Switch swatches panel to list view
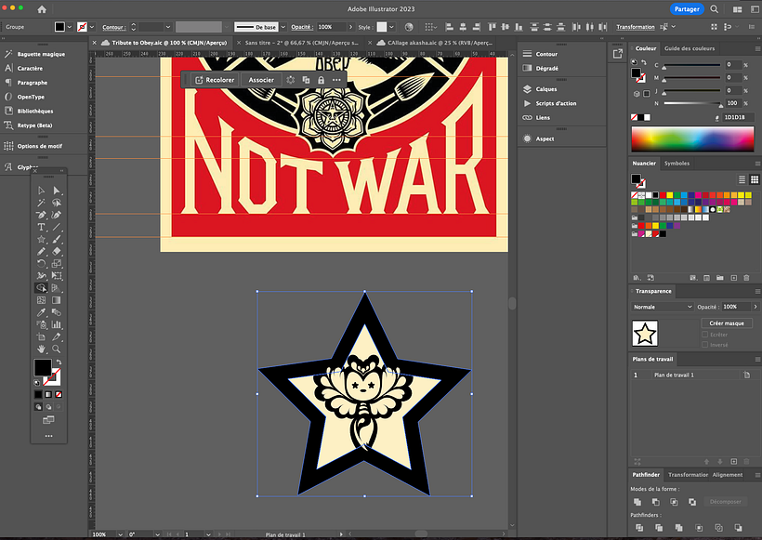The height and width of the screenshot is (540, 762). [743, 178]
